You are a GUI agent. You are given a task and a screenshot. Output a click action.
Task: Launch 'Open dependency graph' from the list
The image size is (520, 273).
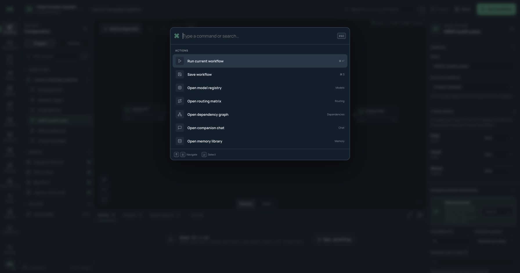pos(260,114)
